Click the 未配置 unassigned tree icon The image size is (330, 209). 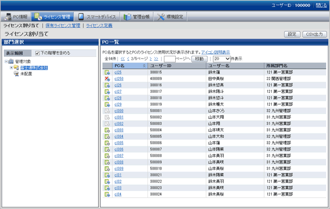16,74
